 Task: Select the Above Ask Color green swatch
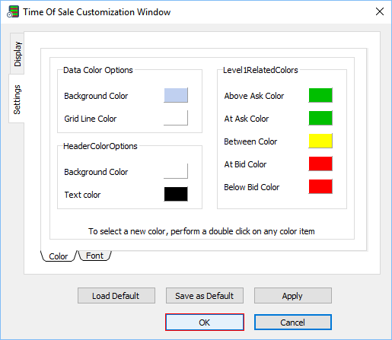coord(320,95)
